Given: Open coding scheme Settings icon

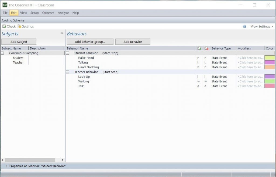Looking at the screenshot, I should pyautogui.click(x=19, y=26).
